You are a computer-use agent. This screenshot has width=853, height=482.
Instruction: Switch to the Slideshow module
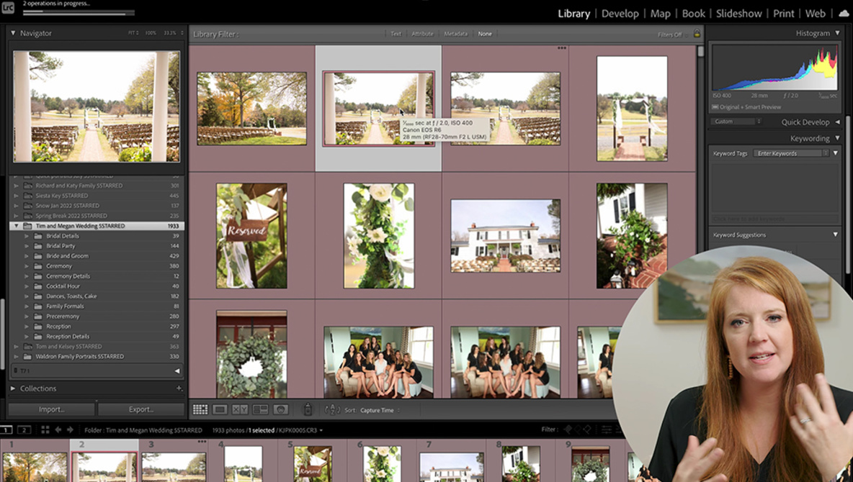pyautogui.click(x=738, y=14)
